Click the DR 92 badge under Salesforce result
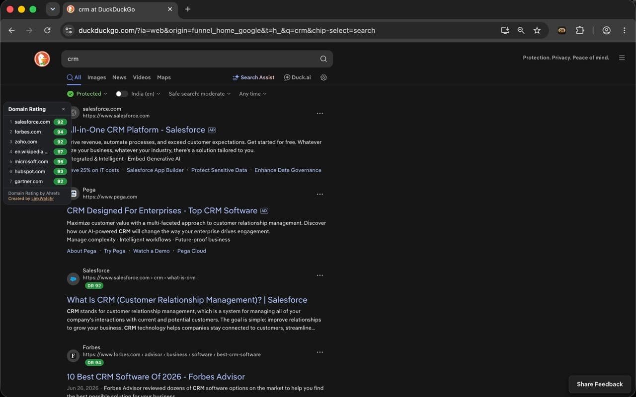The width and height of the screenshot is (636, 397). pyautogui.click(x=94, y=286)
